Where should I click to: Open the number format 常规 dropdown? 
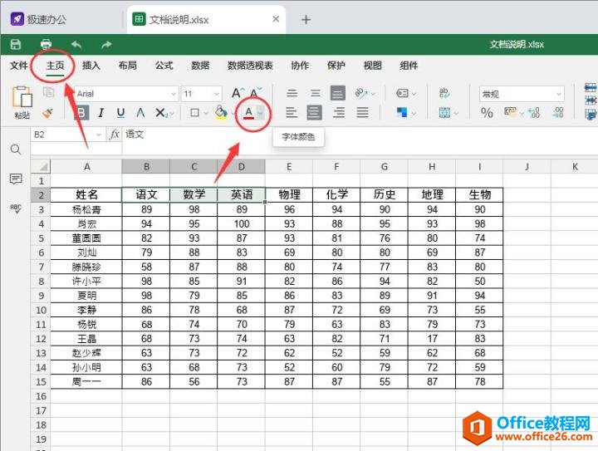click(522, 94)
